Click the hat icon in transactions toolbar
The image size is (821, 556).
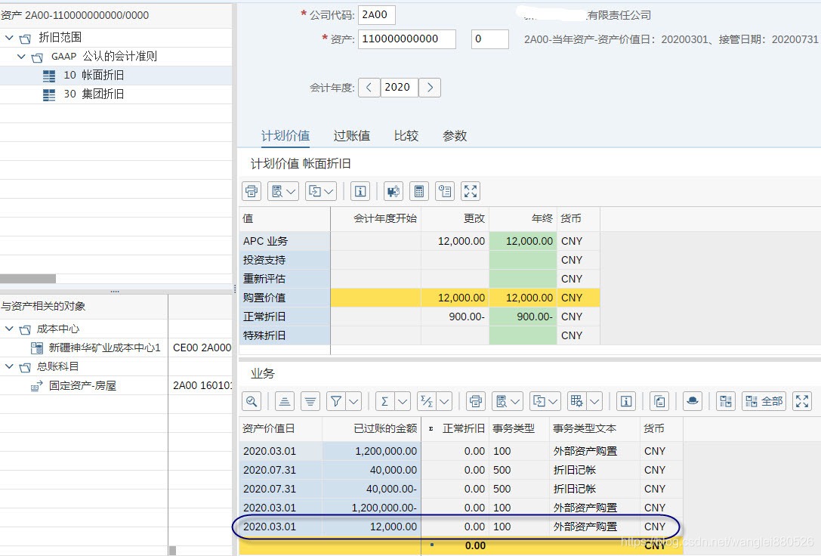tap(692, 402)
